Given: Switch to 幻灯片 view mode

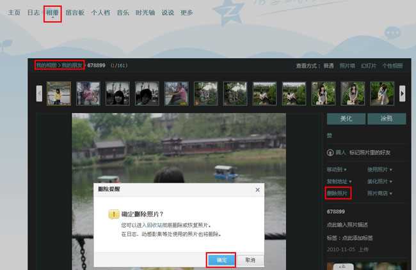Looking at the screenshot, I should tap(369, 65).
